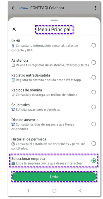The width and height of the screenshot is (103, 199).
Task: Tap the back arrow in chat header
Action: (x=13, y=8)
